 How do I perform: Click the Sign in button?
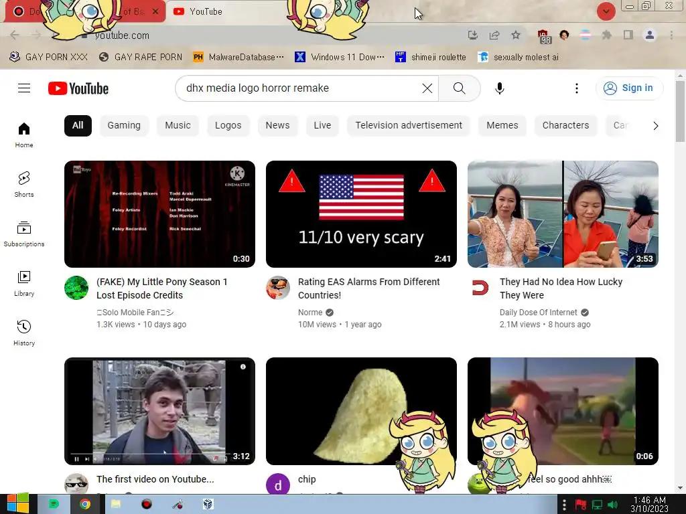pos(628,88)
